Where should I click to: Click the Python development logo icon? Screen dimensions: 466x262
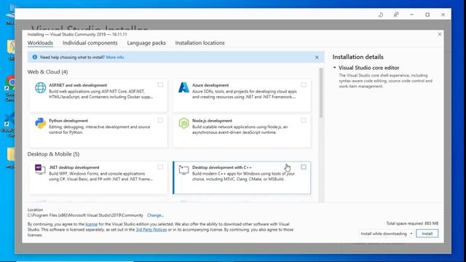point(41,123)
